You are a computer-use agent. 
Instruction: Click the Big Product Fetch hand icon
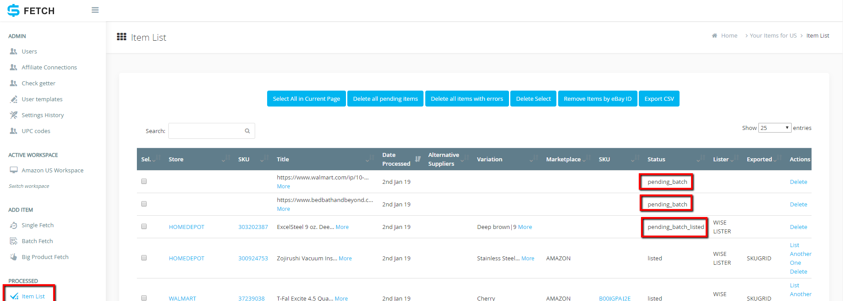[14, 257]
